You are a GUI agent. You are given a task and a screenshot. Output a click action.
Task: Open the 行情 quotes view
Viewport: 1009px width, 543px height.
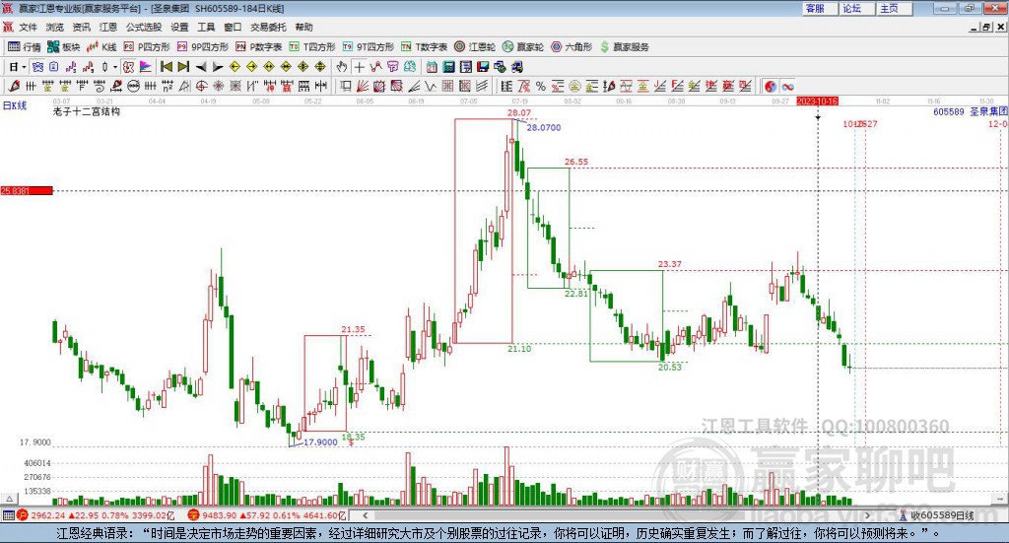[x=25, y=47]
